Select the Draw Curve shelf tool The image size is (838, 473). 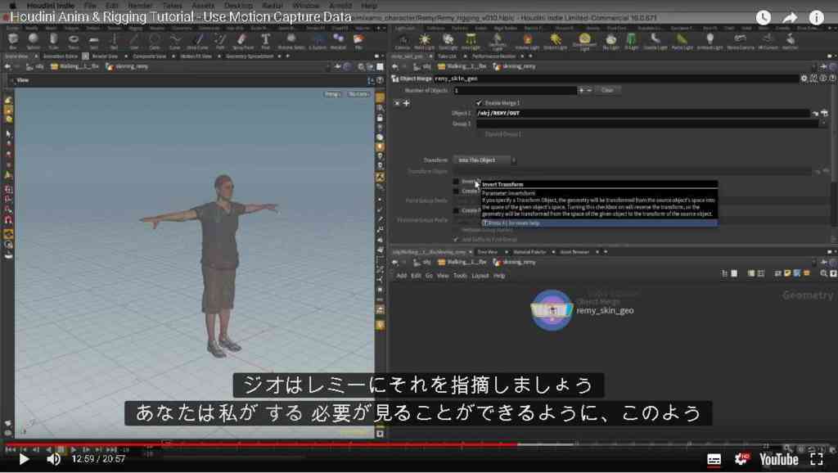198,41
